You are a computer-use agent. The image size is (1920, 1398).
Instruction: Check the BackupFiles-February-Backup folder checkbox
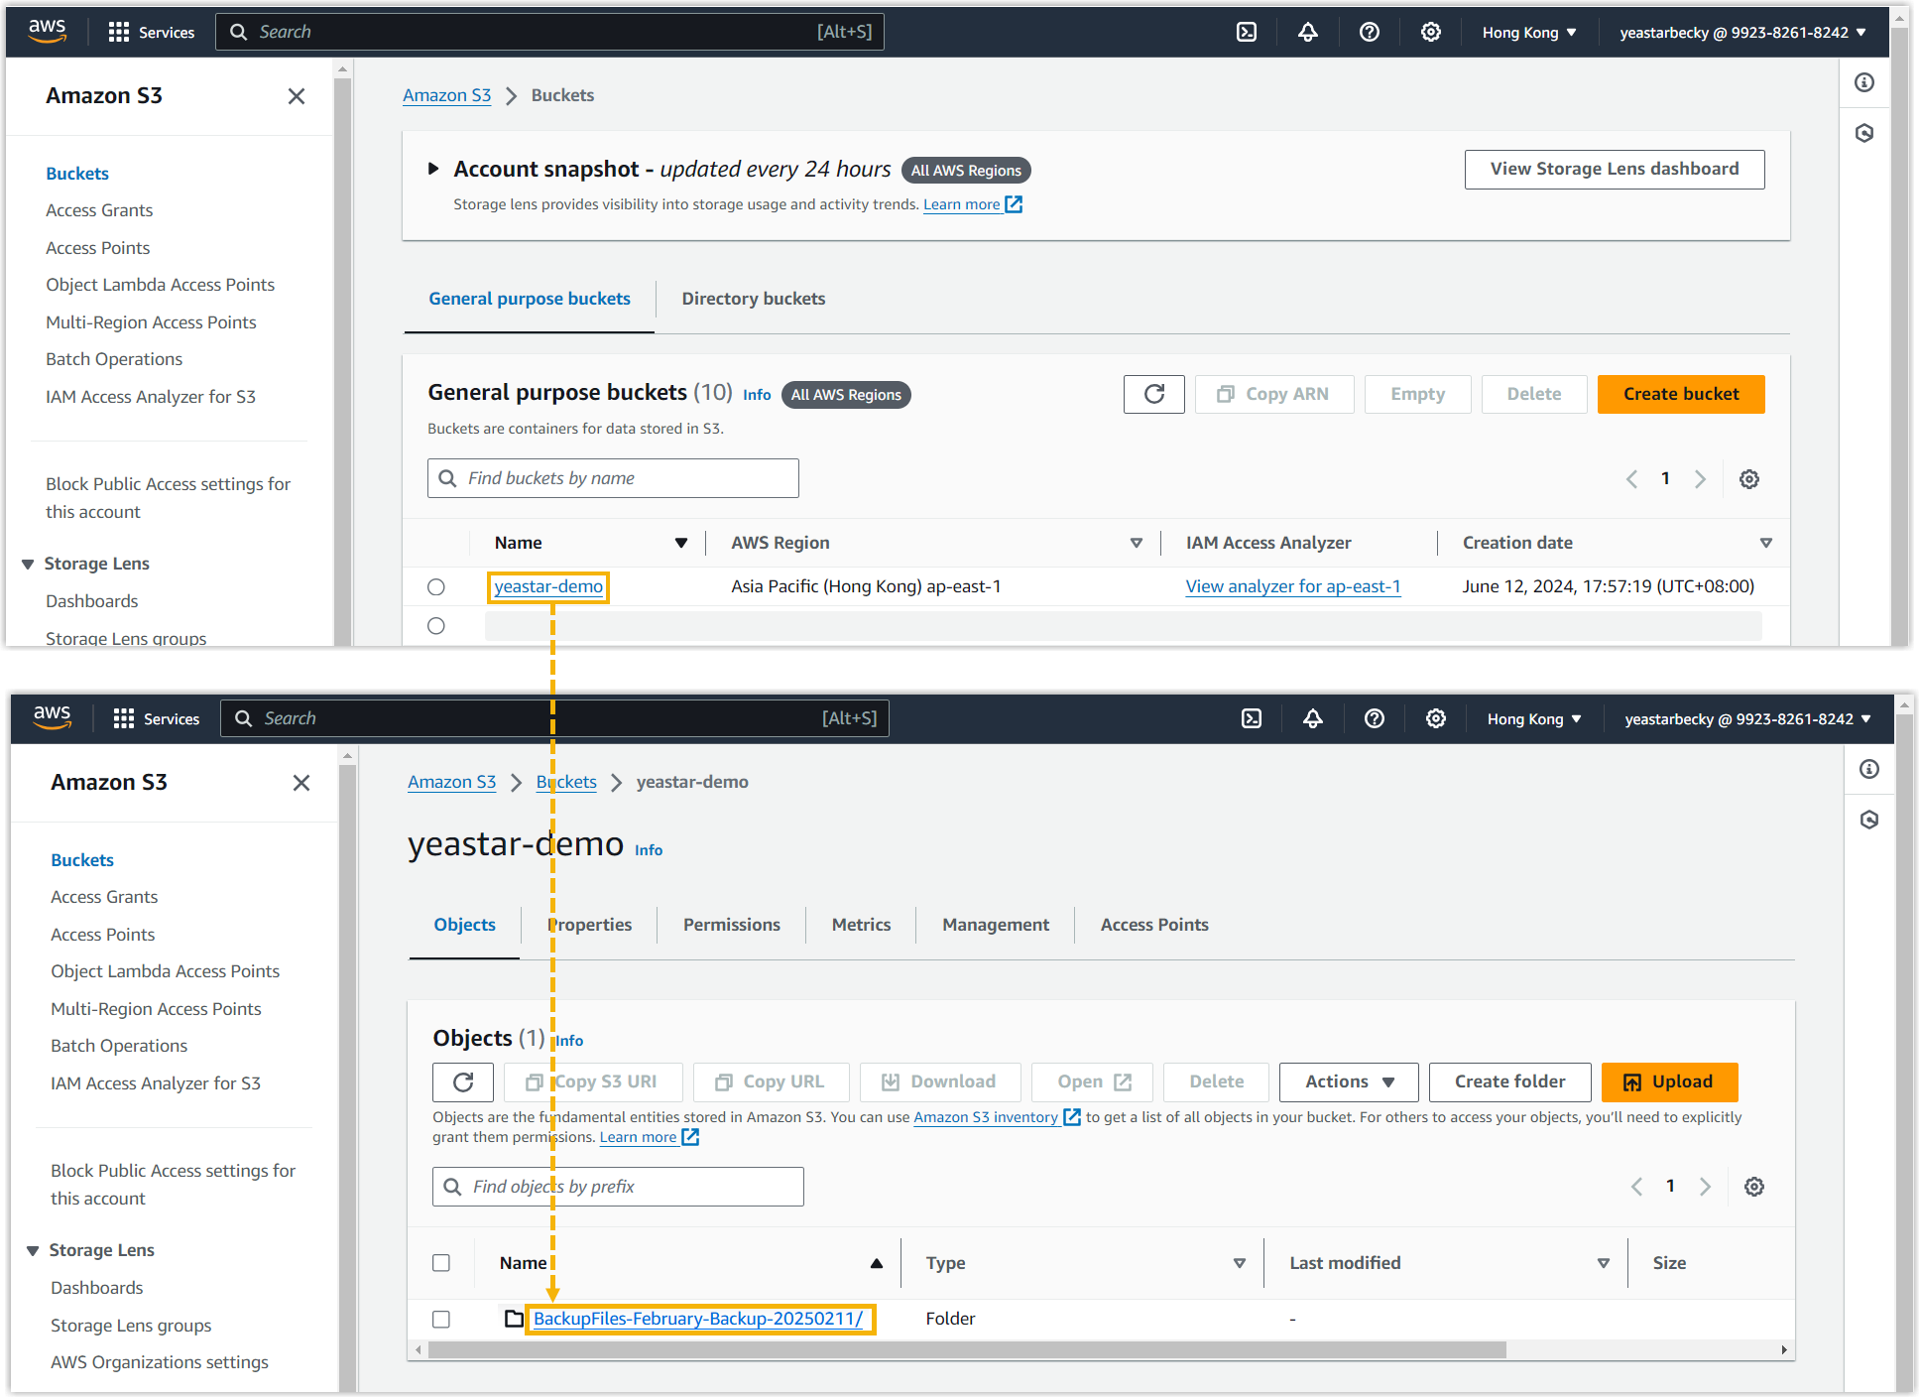point(441,1319)
